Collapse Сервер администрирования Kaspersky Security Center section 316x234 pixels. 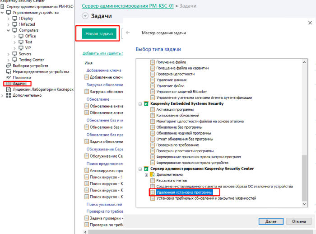[x=140, y=169]
